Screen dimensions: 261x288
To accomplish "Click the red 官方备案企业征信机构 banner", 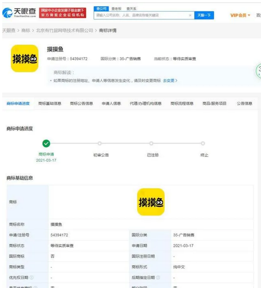I will click(x=62, y=13).
